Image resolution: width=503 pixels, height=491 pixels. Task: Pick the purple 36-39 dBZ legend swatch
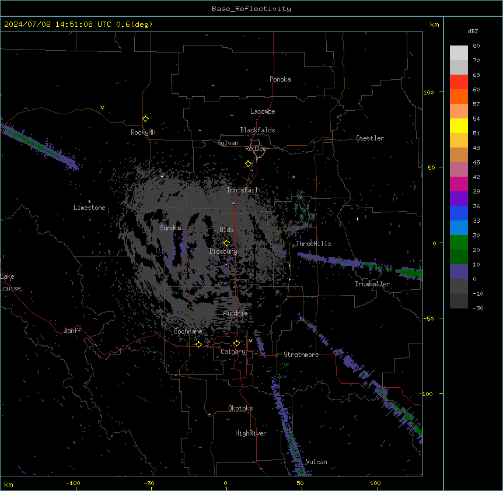(459, 199)
